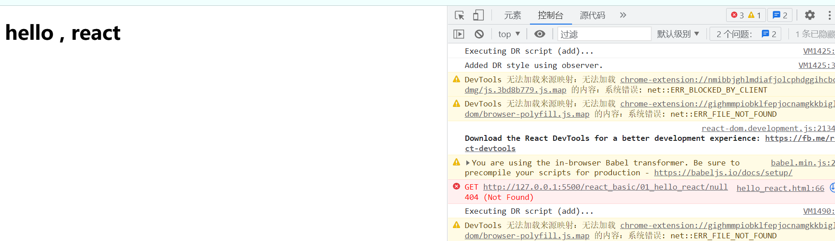835x241 pixels.
Task: Open the nmibbjghlmdiafjolcphdggihcb chrome-extension link
Action: point(727,80)
